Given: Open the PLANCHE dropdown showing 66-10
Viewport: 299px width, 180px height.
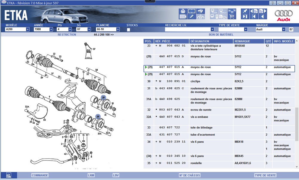Looking at the screenshot, I should [x=118, y=29].
